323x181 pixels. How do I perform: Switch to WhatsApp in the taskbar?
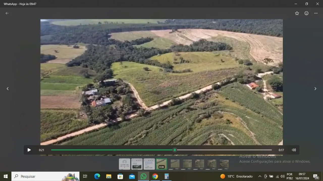coord(143,176)
